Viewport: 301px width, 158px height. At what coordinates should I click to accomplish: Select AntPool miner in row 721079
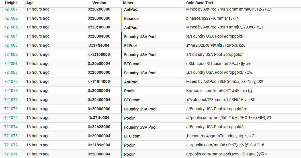pos(131,82)
